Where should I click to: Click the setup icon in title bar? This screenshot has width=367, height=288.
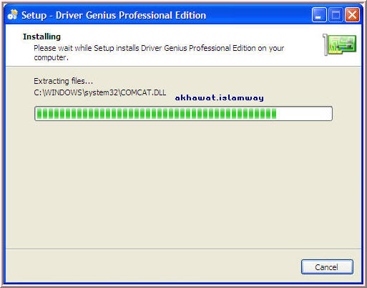[13, 15]
